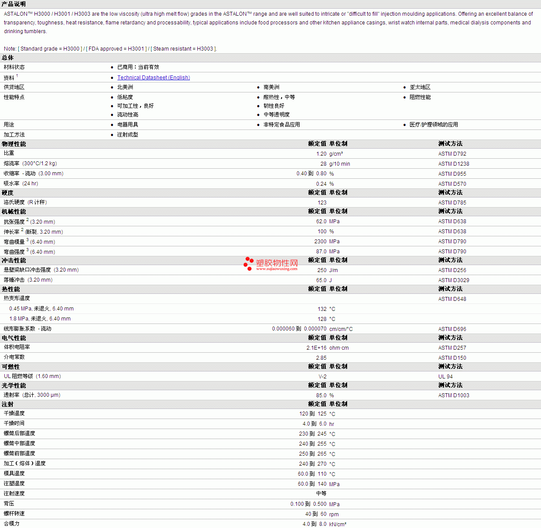Image resolution: width=541 pixels, height=528 pixels.
Task: Select the flexural modulus value 2300
Action: [320, 242]
